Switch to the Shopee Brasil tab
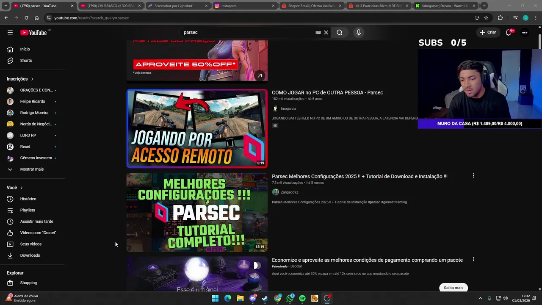 [311, 6]
